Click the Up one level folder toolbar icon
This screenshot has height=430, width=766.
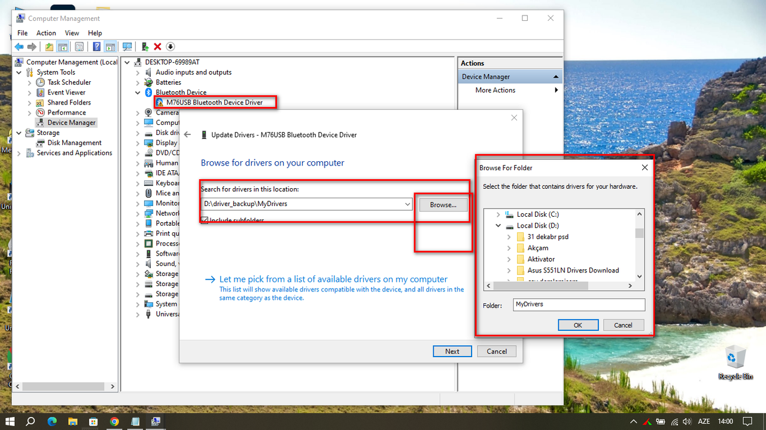[x=49, y=47]
